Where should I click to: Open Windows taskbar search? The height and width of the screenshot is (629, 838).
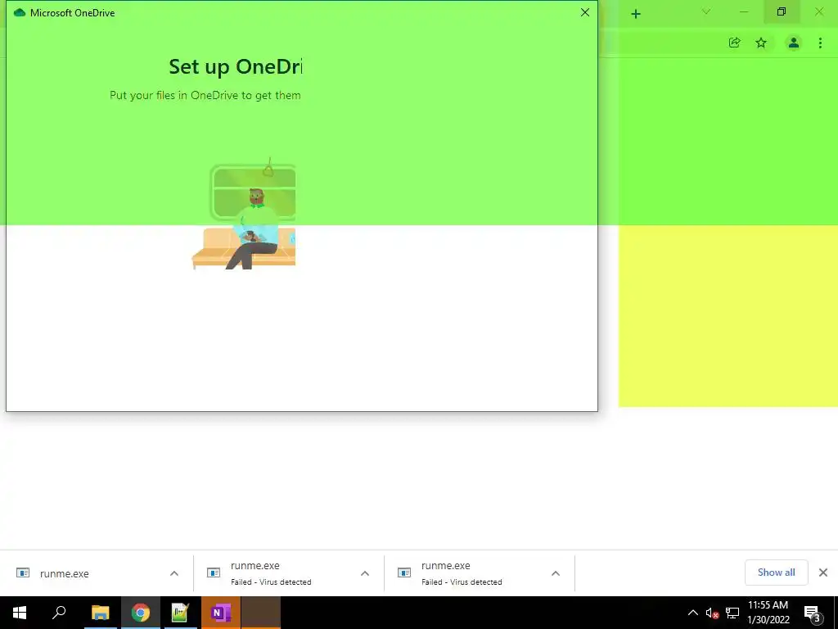59,613
